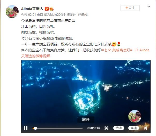The height and width of the screenshot is (136, 156).
Task: Open Alinda艾琳达 profile avatar
Action: click(x=12, y=12)
